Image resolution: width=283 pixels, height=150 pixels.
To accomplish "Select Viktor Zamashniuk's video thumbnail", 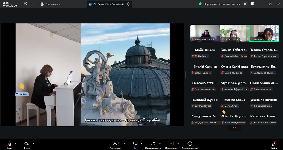I will click(x=205, y=33).
